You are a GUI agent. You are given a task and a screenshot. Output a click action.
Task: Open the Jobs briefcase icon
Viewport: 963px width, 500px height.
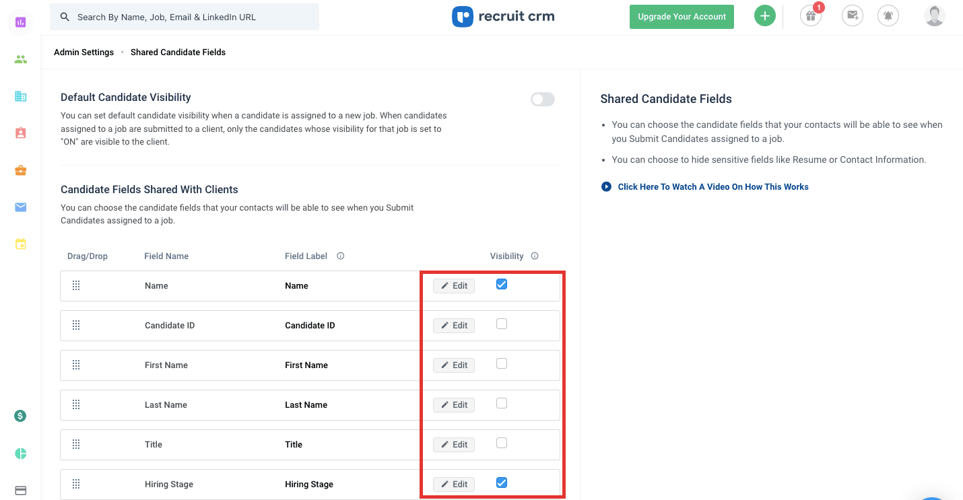pyautogui.click(x=20, y=170)
